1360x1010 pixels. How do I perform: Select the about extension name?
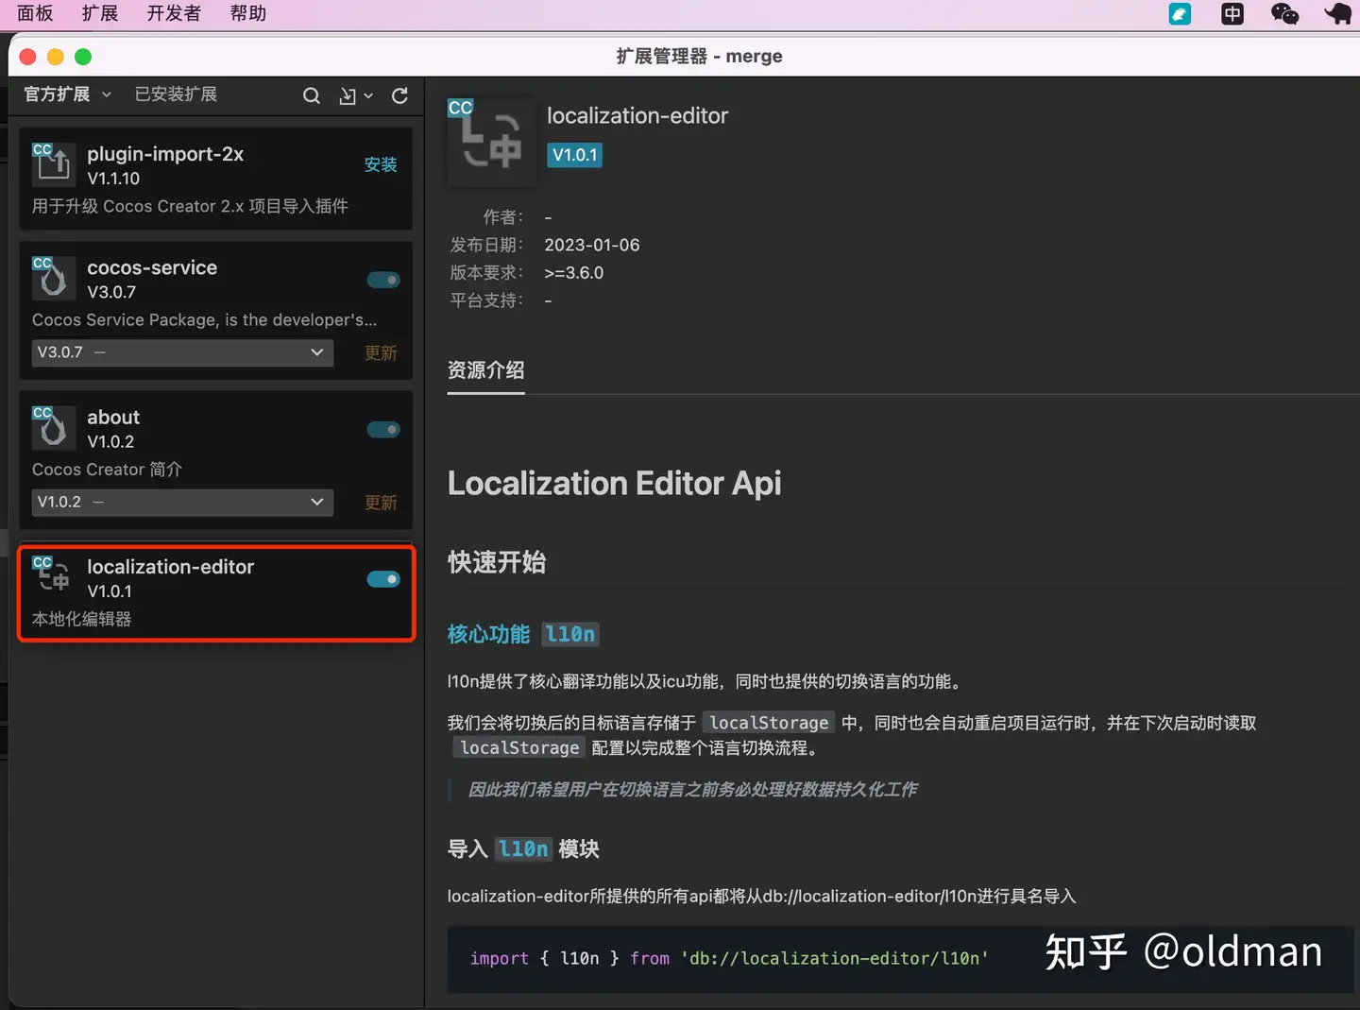tap(113, 417)
